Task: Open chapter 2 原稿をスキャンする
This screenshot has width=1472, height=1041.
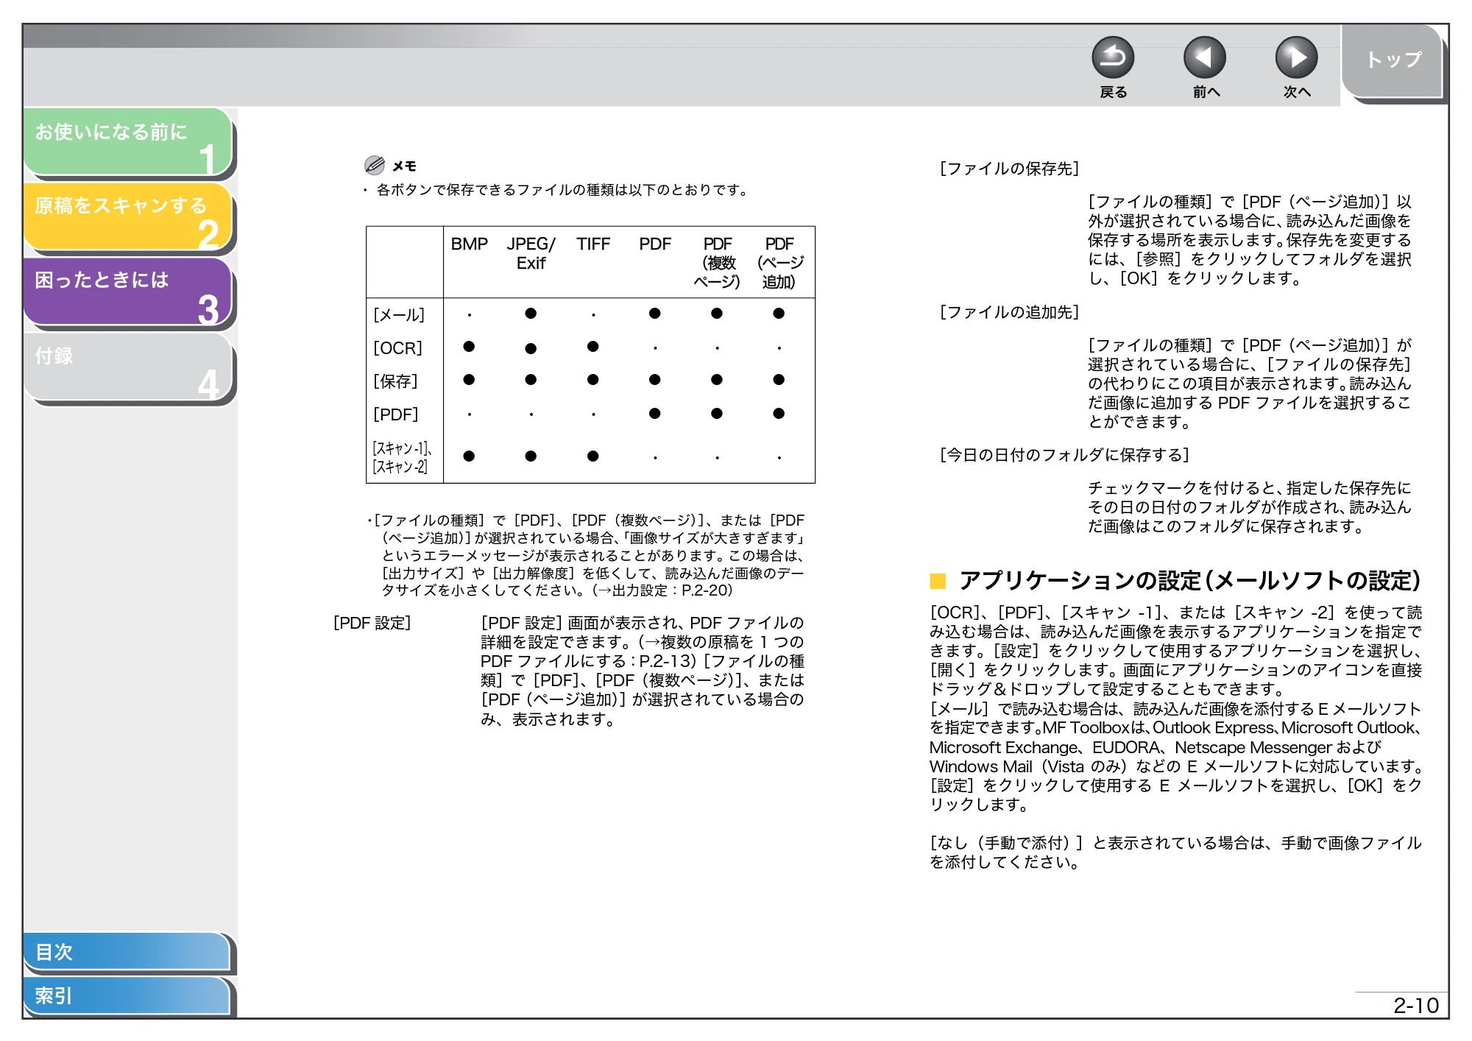Action: pyautogui.click(x=128, y=216)
